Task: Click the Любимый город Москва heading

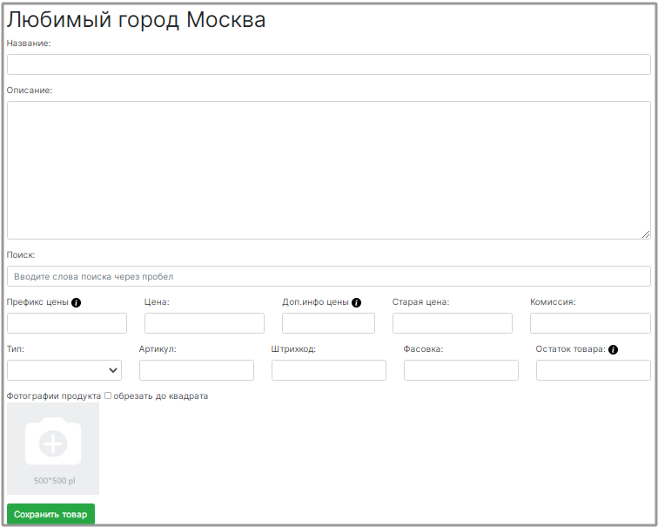Action: [136, 20]
